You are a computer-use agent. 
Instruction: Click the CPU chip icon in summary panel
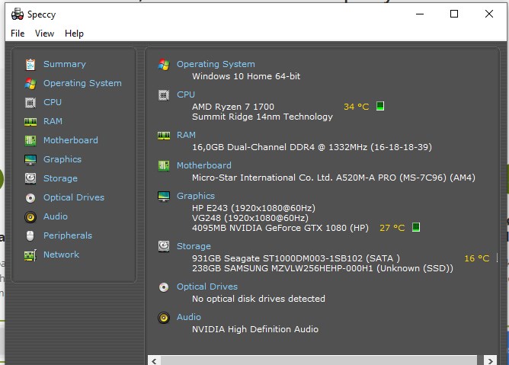click(164, 95)
